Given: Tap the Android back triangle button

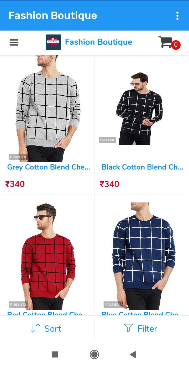Looking at the screenshot, I should coord(133,354).
